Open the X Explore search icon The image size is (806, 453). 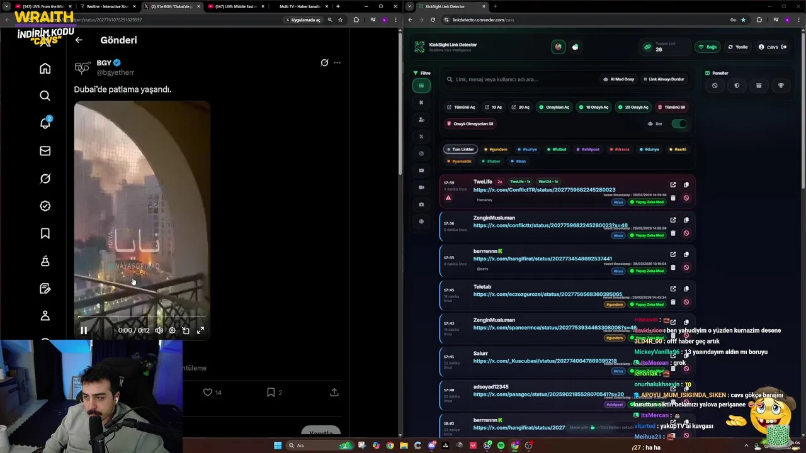(x=45, y=96)
